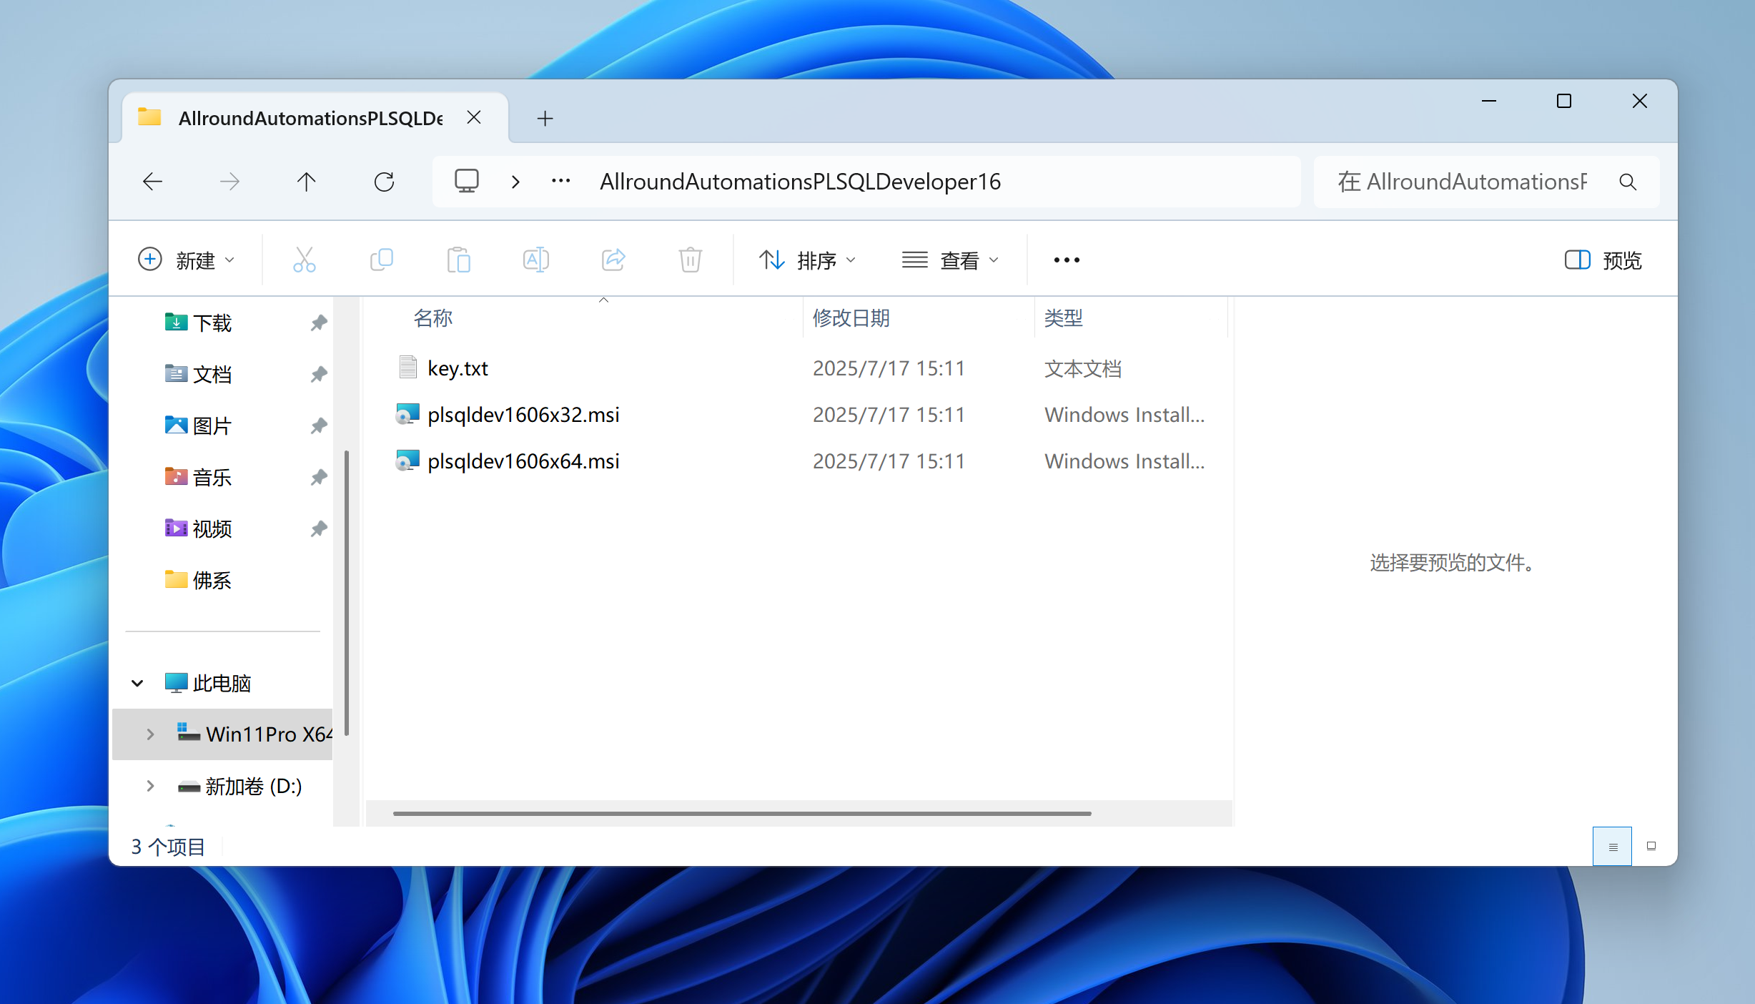Click the Delete trash can icon
The height and width of the screenshot is (1004, 1755).
[x=690, y=260]
